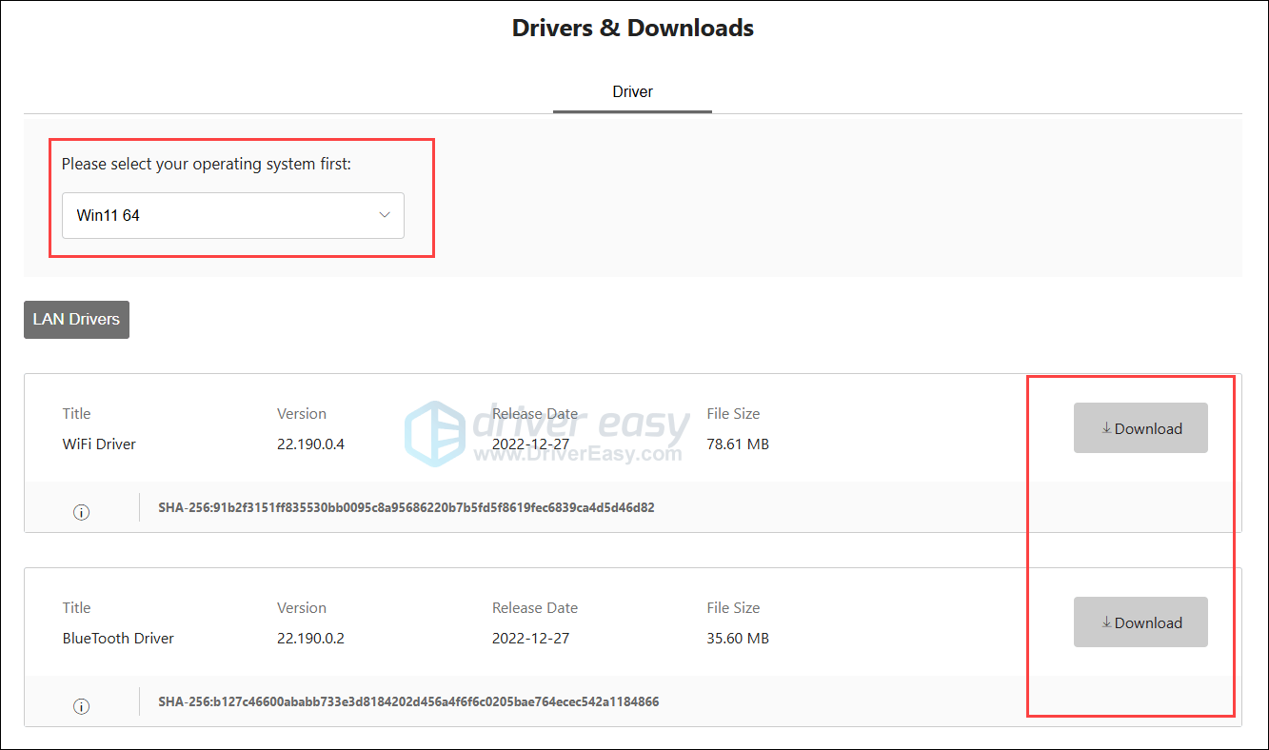Click the info icon beside WiFi SHA-256 hash
Image resolution: width=1269 pixels, height=750 pixels.
click(x=82, y=512)
